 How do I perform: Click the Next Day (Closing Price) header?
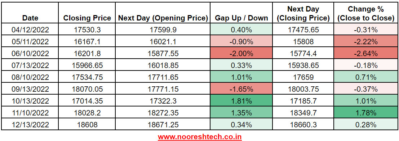tap(303, 14)
